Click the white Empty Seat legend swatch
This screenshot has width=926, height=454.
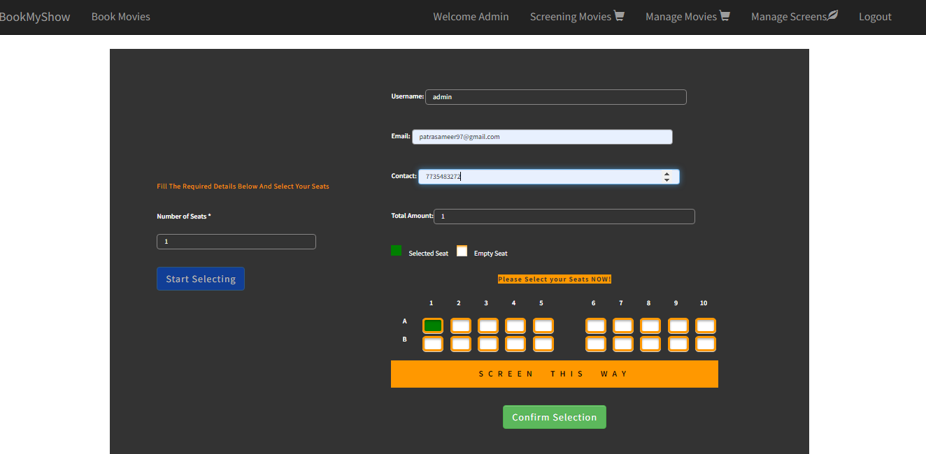(x=462, y=250)
